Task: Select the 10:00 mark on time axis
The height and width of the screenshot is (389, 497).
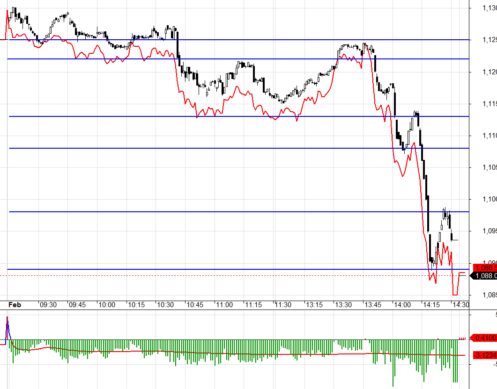Action: 107,304
